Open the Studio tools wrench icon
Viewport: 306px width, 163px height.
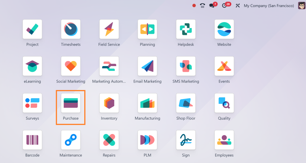pyautogui.click(x=238, y=6)
